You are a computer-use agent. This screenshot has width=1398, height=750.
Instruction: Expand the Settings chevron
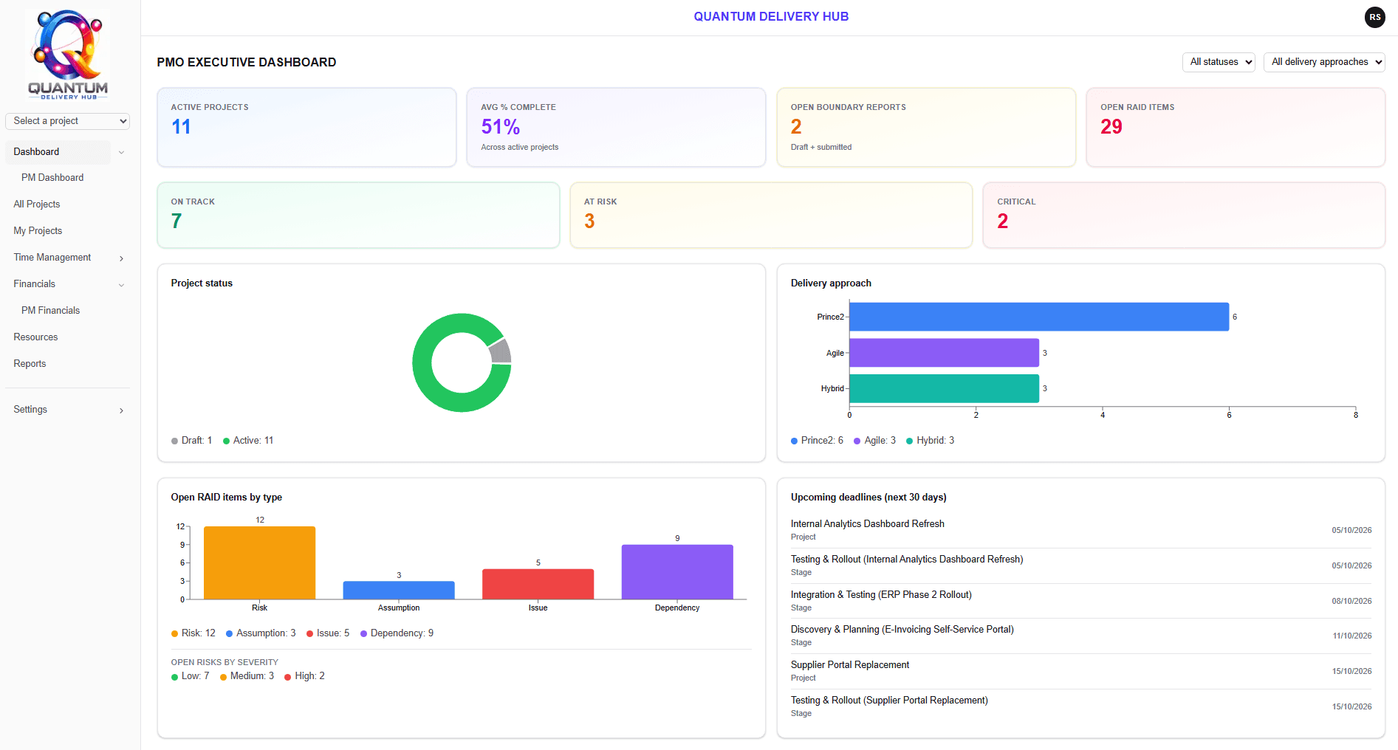point(121,410)
